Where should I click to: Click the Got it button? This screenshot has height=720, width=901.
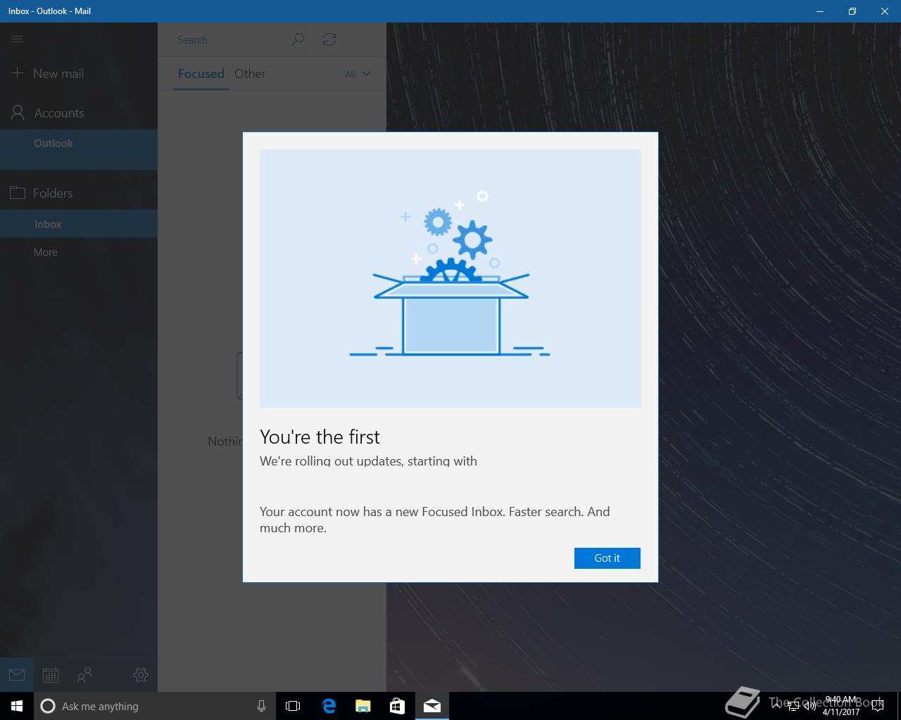point(607,558)
